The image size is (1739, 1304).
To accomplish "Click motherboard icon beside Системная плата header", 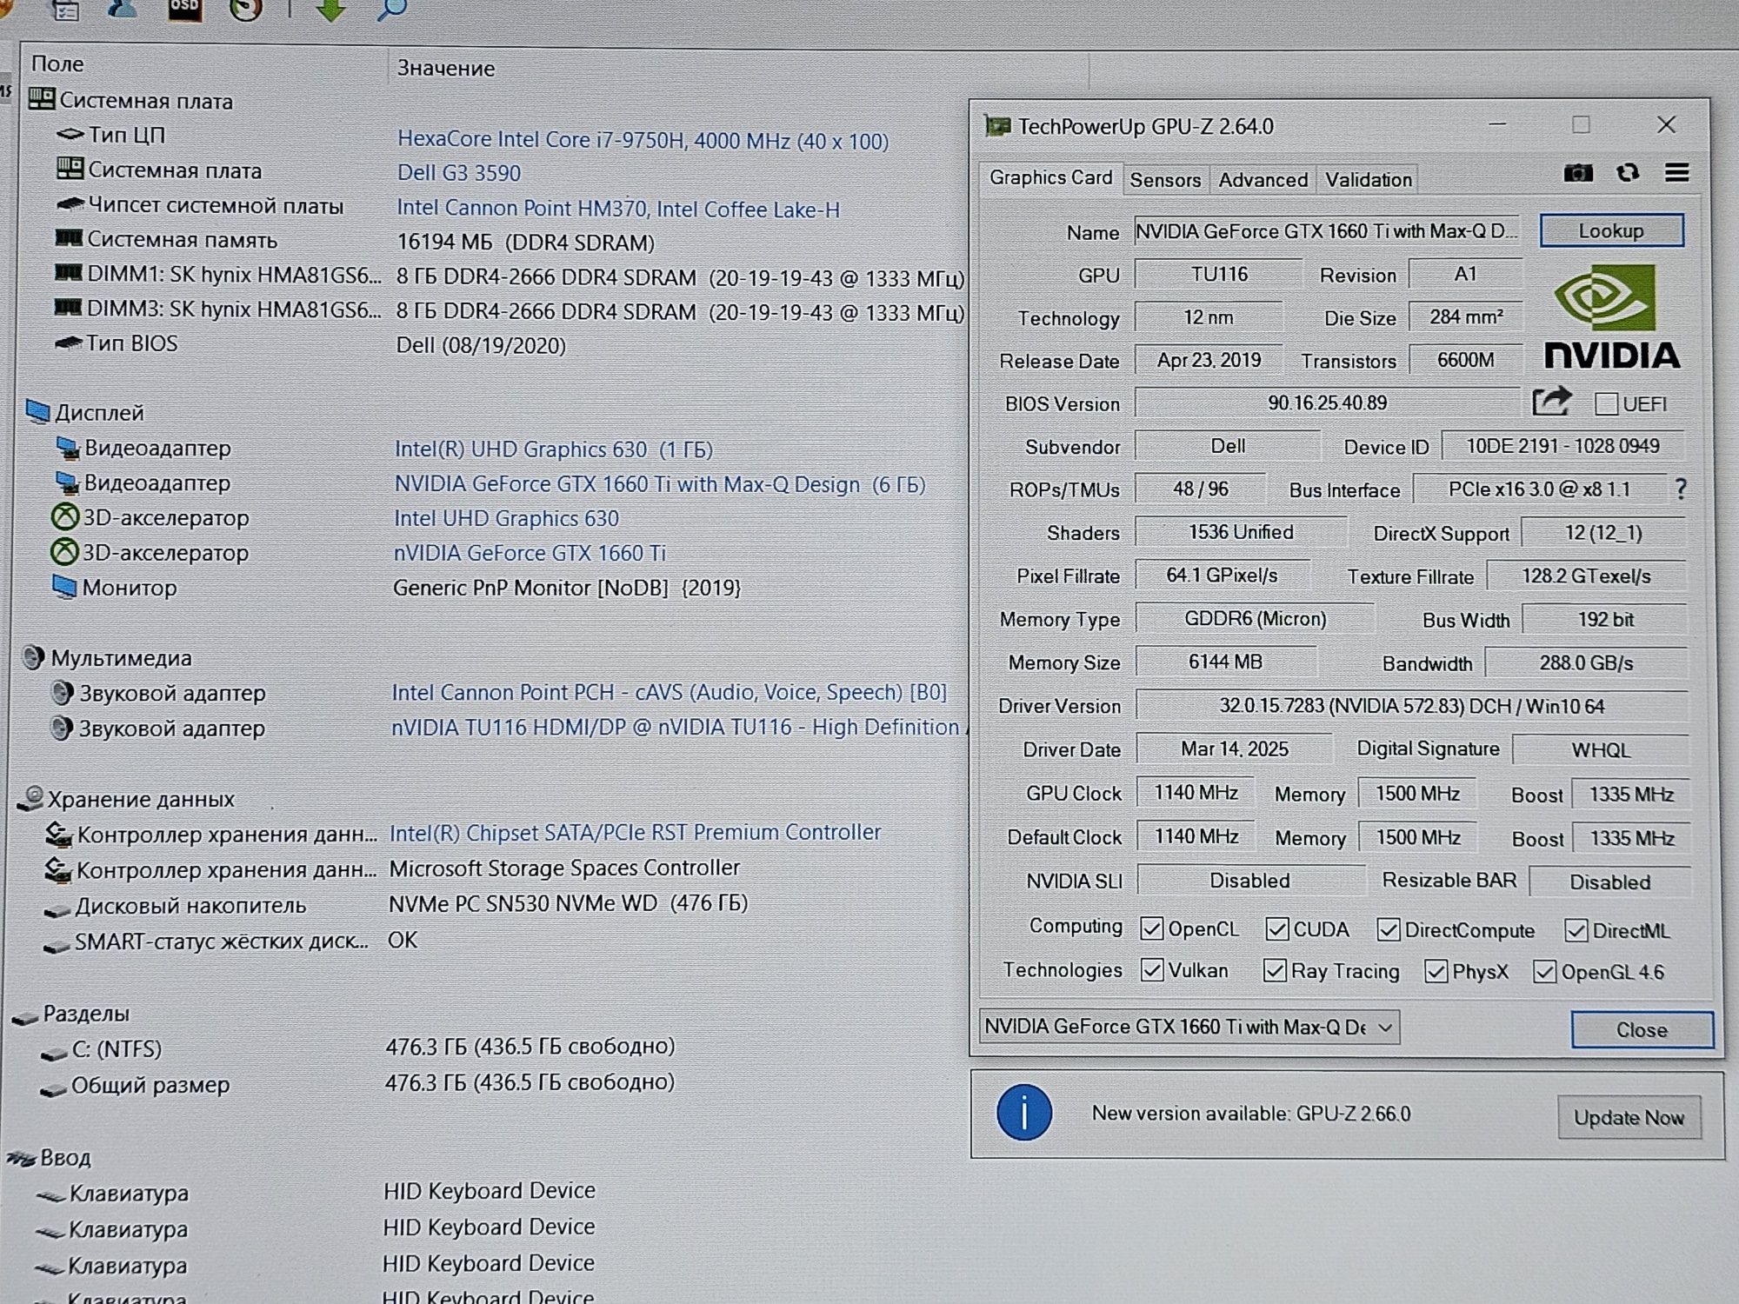I will pyautogui.click(x=42, y=99).
